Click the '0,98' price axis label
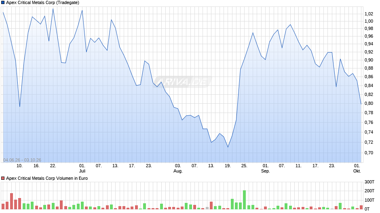 point(369,29)
